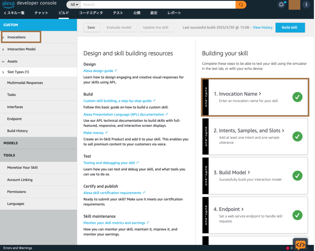Focus the Search input field

(158, 5)
